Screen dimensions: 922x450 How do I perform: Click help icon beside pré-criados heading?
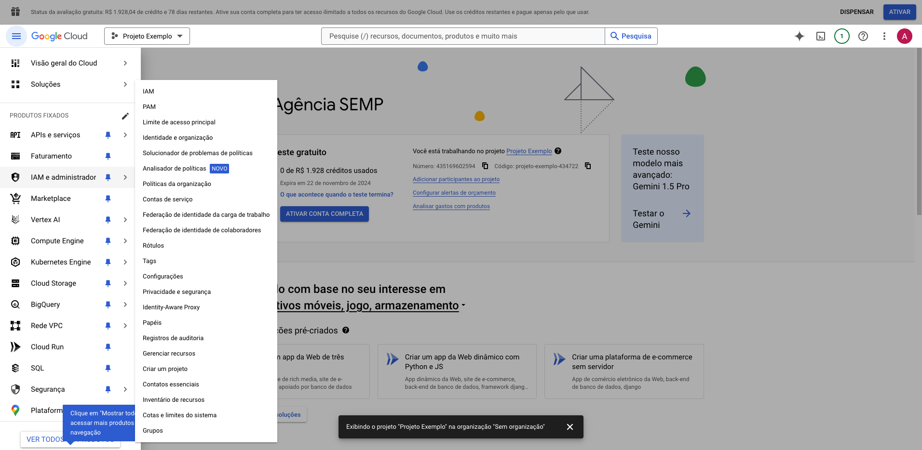point(346,330)
